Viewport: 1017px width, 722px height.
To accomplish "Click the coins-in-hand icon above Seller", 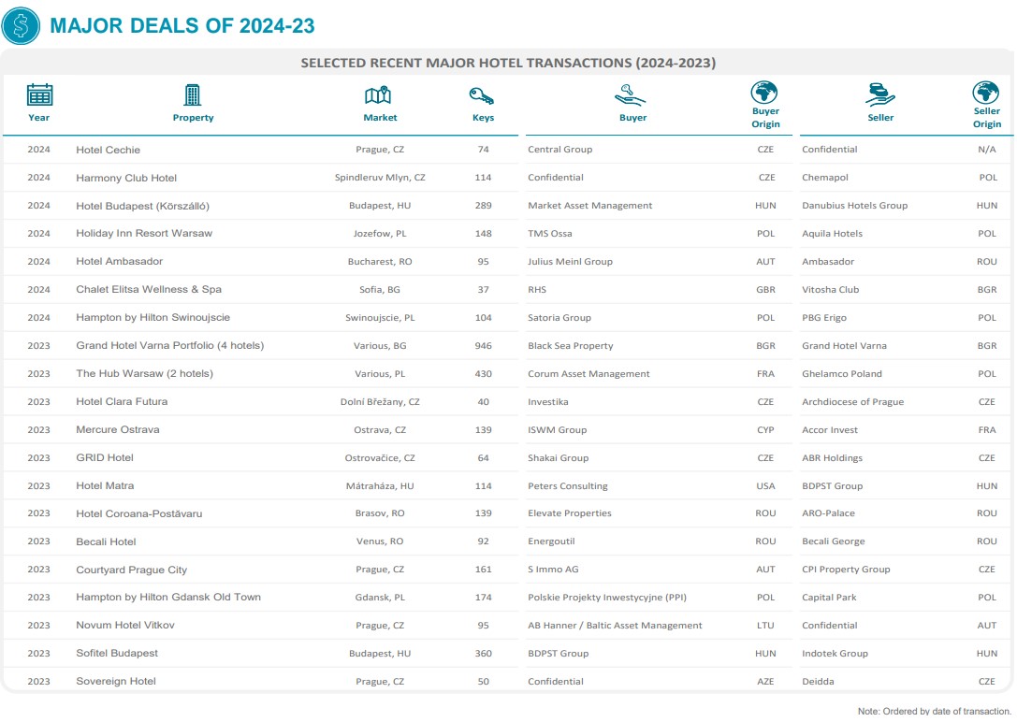I will pyautogui.click(x=879, y=94).
